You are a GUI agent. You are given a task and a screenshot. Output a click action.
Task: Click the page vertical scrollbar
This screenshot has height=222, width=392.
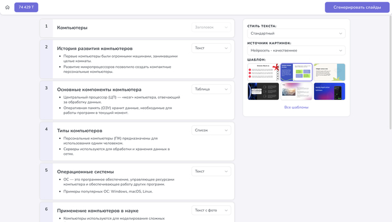pyautogui.click(x=390, y=72)
